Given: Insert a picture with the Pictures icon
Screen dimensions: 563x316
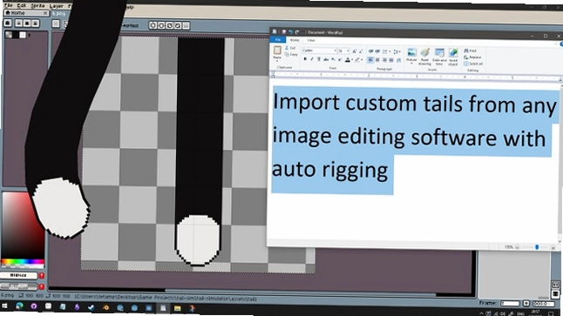Looking at the screenshot, I should [411, 55].
